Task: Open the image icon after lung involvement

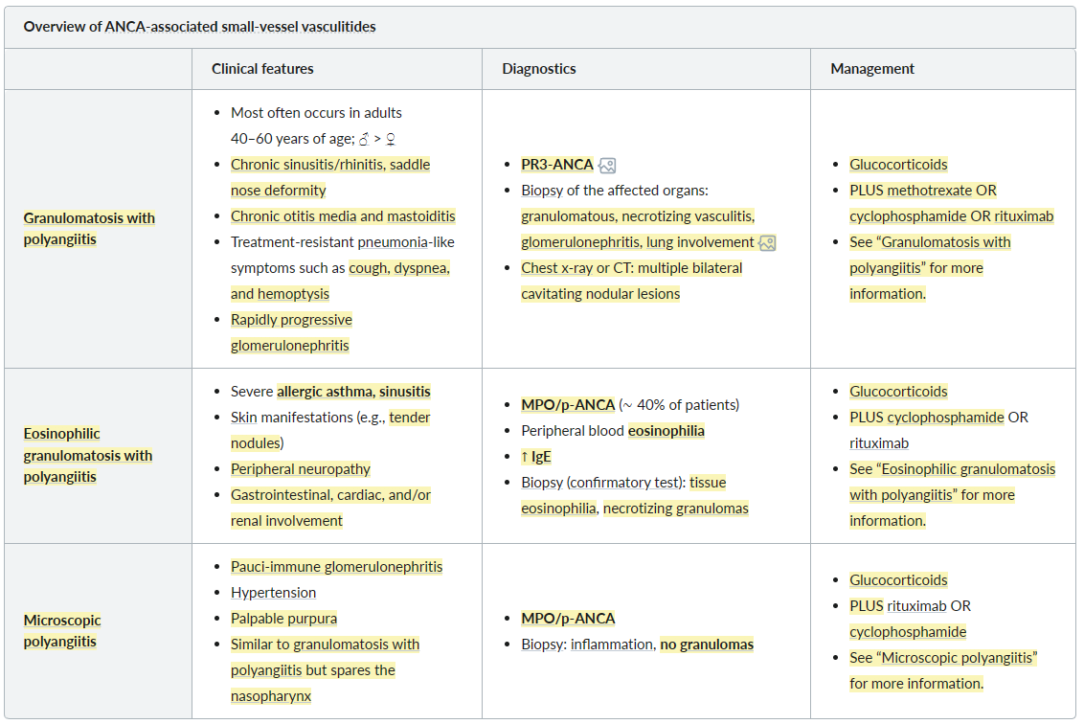Action: pyautogui.click(x=767, y=242)
